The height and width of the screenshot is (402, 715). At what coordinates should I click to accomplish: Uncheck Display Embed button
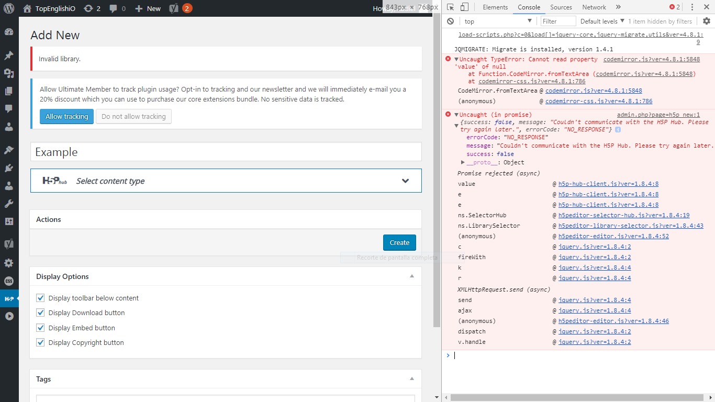40,328
